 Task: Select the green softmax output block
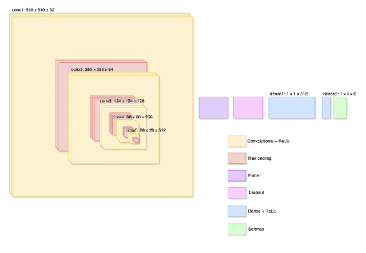340,107
